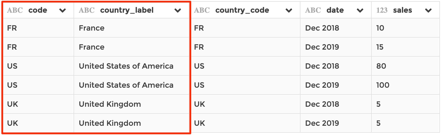Open the country_code column dropdown chevron
444x135 pixels.
(x=289, y=11)
